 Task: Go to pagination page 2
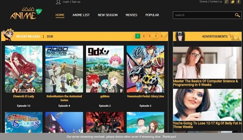point(144,36)
